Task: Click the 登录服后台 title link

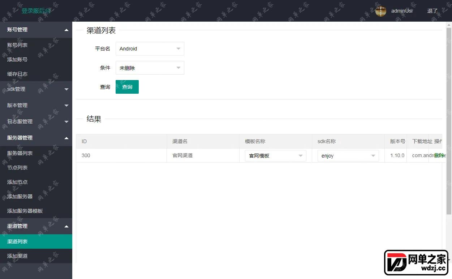Action: pyautogui.click(x=36, y=11)
